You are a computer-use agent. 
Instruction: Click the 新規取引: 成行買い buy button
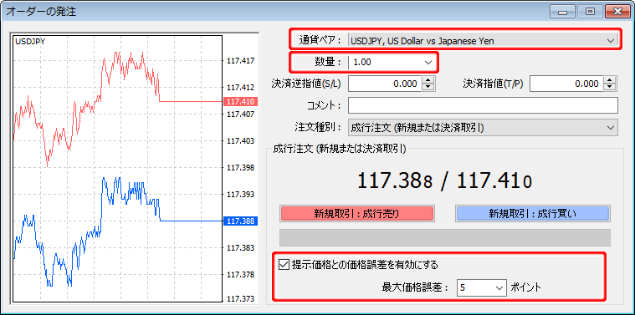[x=533, y=214]
